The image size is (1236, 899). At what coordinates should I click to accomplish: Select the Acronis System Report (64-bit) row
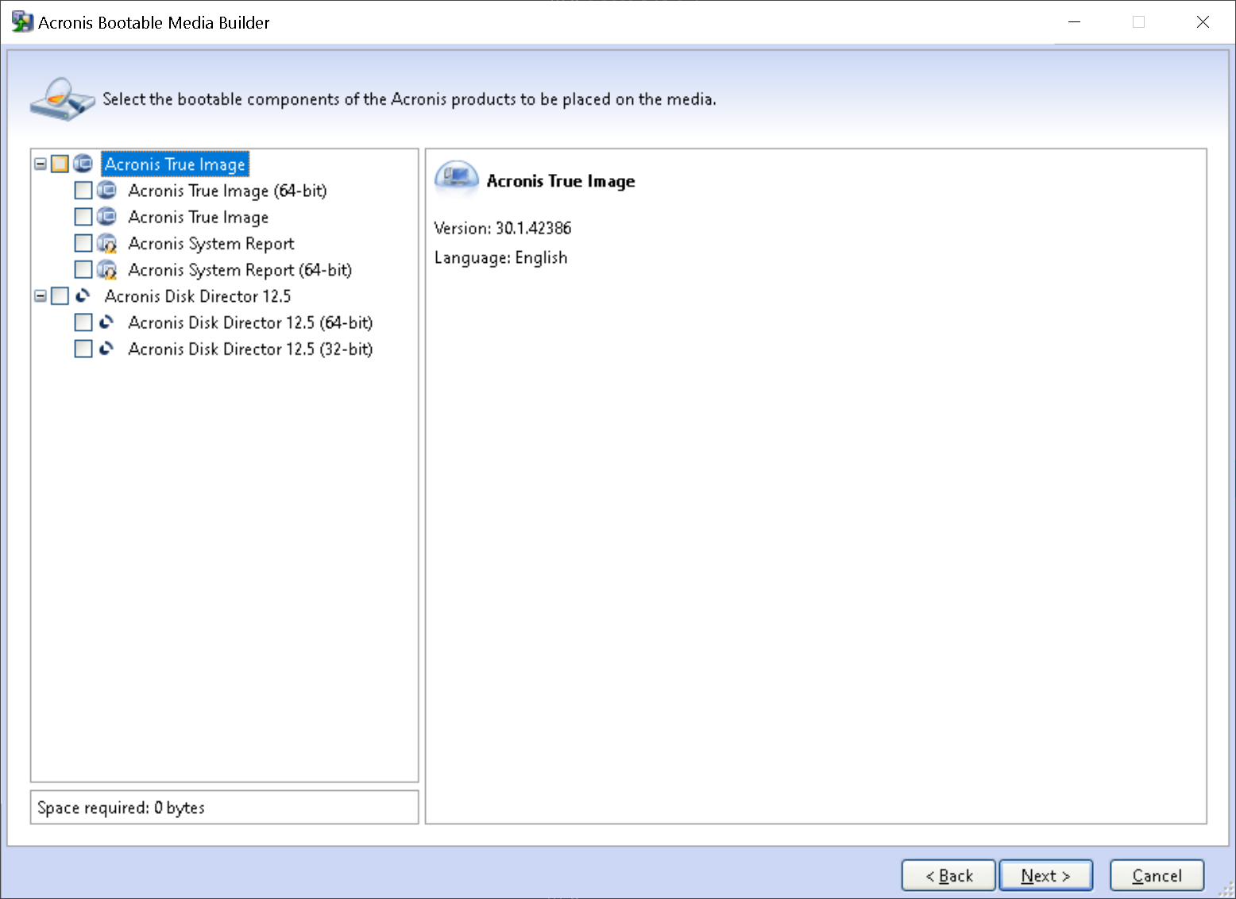240,270
